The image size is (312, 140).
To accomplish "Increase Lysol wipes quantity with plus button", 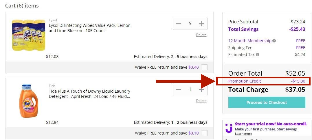I will (x=201, y=24).
